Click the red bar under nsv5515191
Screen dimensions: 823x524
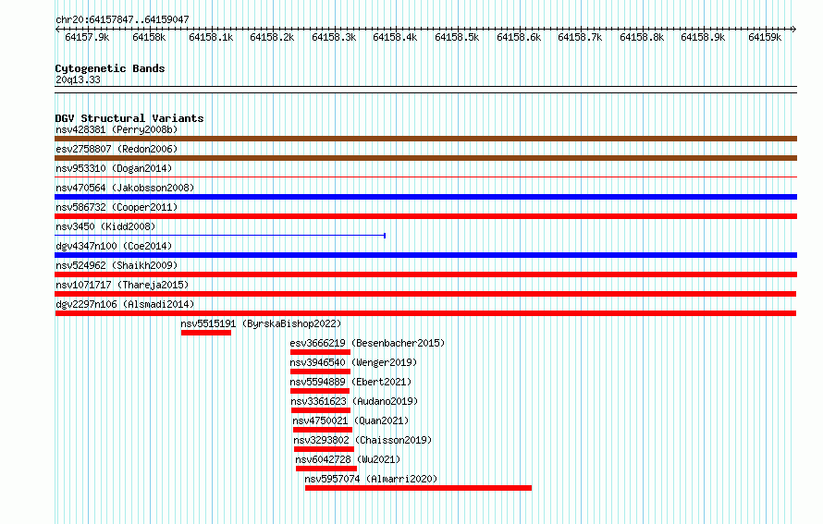(x=205, y=333)
